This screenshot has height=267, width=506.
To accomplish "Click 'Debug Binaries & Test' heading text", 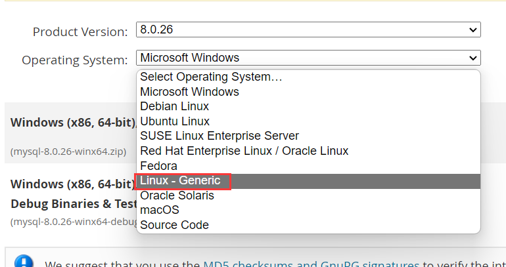I will click(x=74, y=204).
